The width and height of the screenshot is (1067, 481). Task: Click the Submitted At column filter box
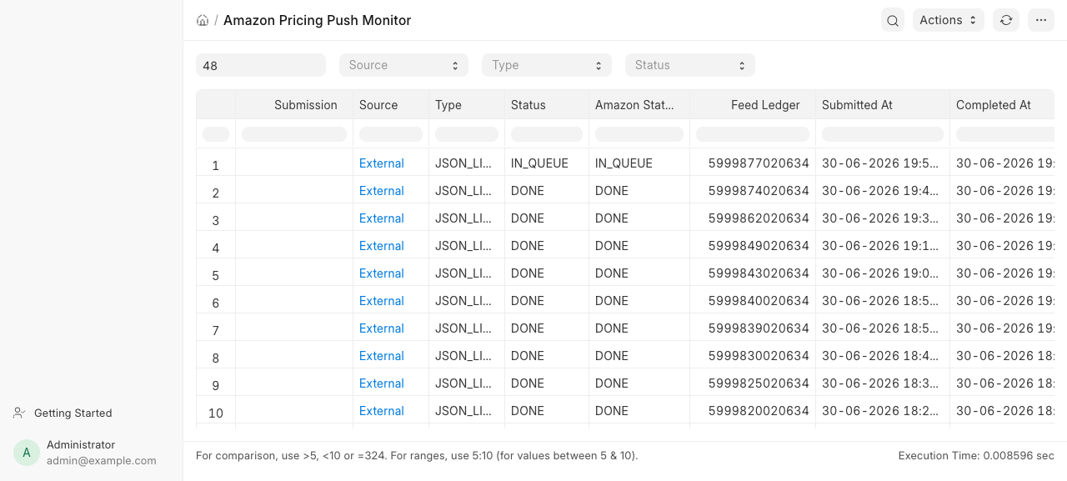pos(883,134)
